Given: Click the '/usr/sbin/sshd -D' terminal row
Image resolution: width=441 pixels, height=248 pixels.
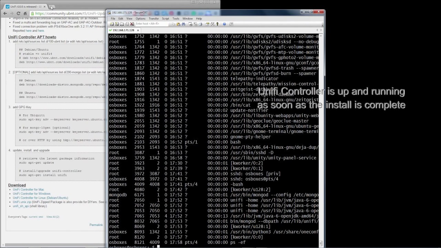Looking at the screenshot, I should point(214,153).
